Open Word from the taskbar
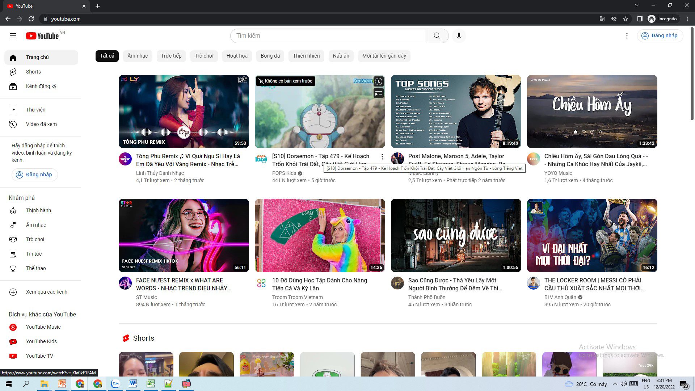Image resolution: width=695 pixels, height=391 pixels. pos(133,384)
